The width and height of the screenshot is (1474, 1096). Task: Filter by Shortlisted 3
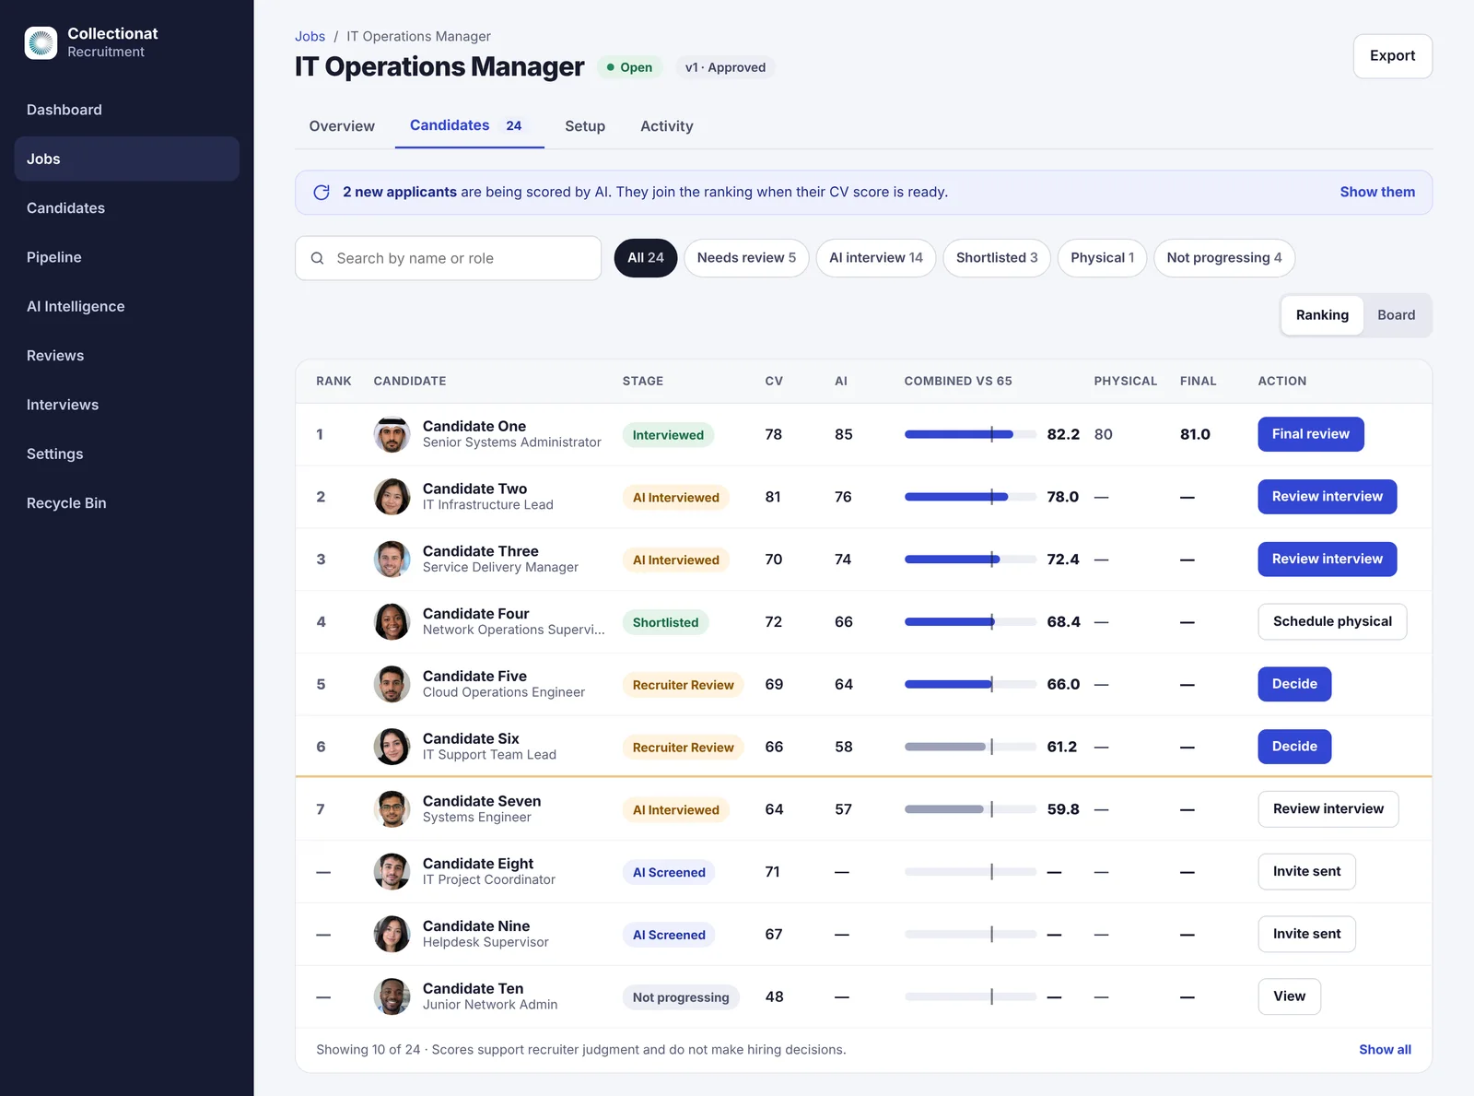click(x=997, y=258)
